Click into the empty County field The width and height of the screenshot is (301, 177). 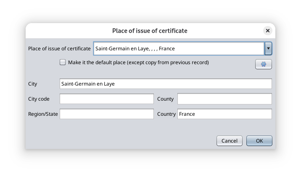(x=224, y=99)
